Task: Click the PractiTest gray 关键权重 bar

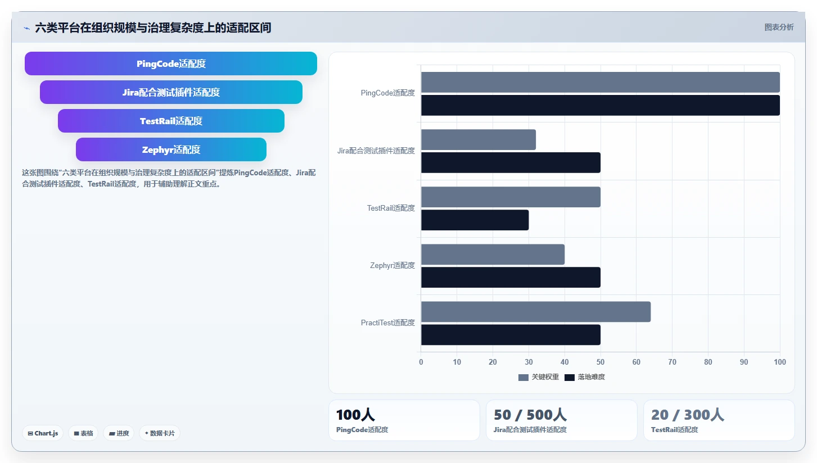Action: tap(536, 312)
